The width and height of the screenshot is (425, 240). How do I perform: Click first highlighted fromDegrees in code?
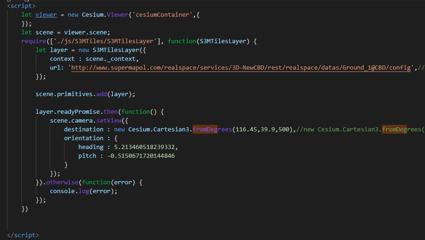pyautogui.click(x=212, y=130)
